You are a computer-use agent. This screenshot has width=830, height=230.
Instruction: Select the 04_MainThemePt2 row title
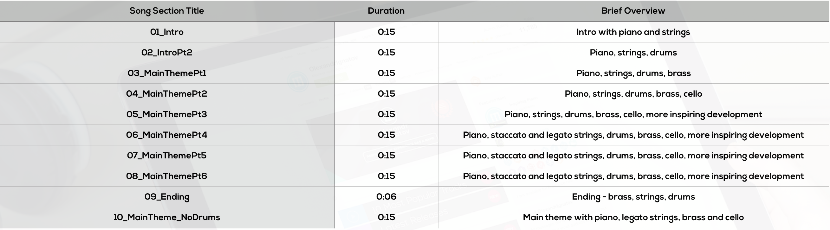point(166,94)
